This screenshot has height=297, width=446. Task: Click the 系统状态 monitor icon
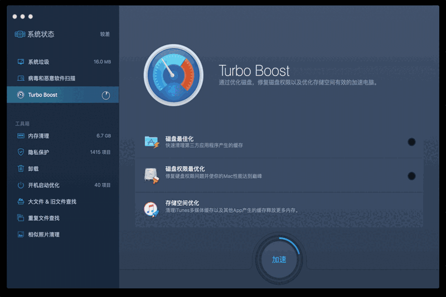(20, 35)
